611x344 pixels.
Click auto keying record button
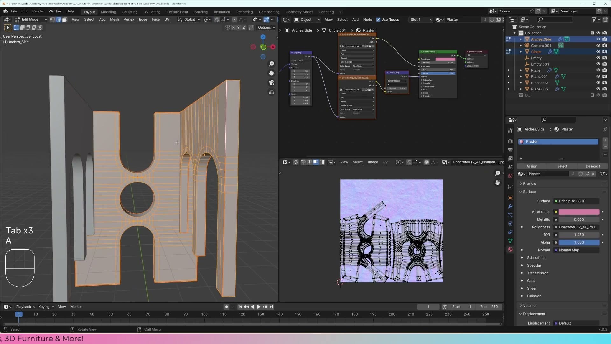pyautogui.click(x=226, y=307)
